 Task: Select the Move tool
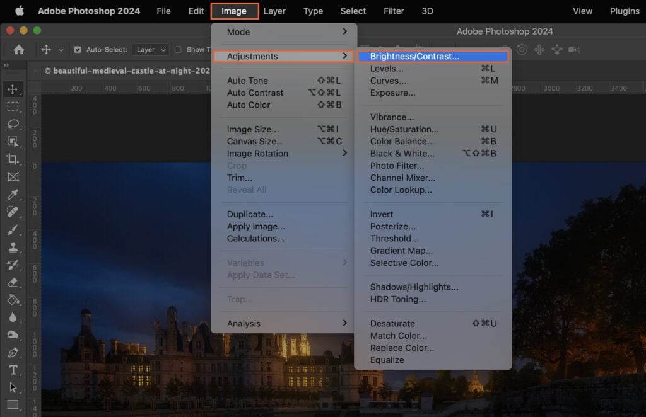tap(13, 89)
